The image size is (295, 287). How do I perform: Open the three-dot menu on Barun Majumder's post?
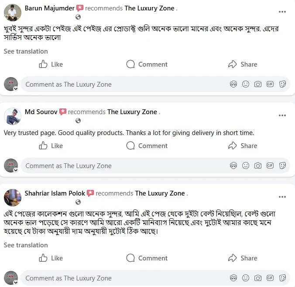pyautogui.click(x=282, y=12)
